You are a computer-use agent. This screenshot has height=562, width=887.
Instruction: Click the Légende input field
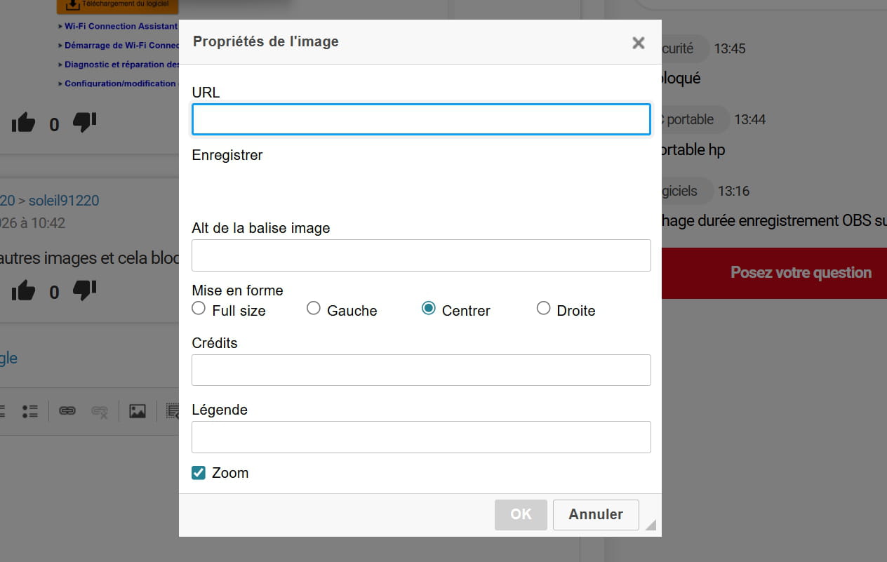(421, 437)
